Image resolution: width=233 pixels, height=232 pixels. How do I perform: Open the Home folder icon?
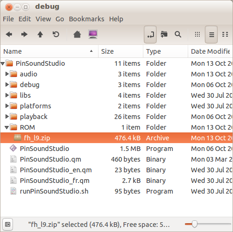pos(77,34)
